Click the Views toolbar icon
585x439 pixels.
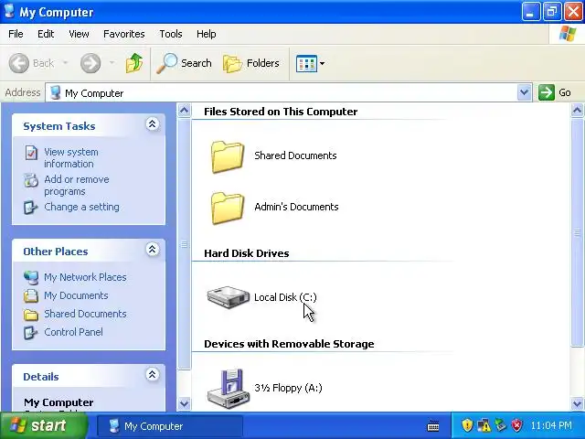306,63
